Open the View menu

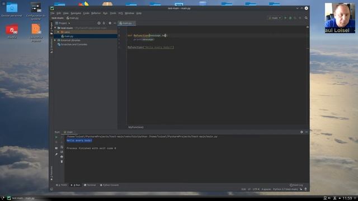[x=66, y=13]
